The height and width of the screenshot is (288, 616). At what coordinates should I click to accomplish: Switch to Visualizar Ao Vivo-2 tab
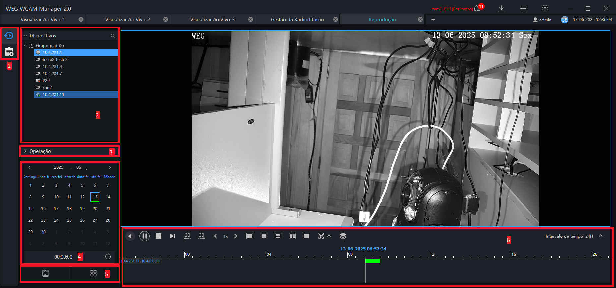128,20
